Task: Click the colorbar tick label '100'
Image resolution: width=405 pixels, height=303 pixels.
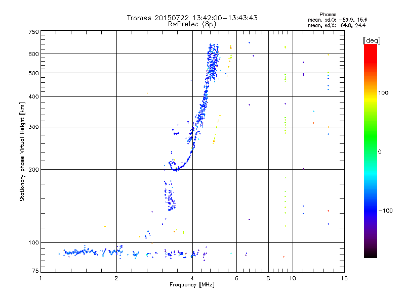Action: coord(383,93)
